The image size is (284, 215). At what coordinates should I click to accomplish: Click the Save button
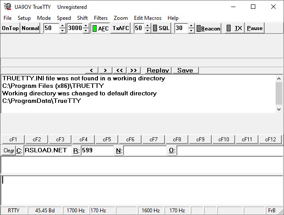(x=185, y=70)
